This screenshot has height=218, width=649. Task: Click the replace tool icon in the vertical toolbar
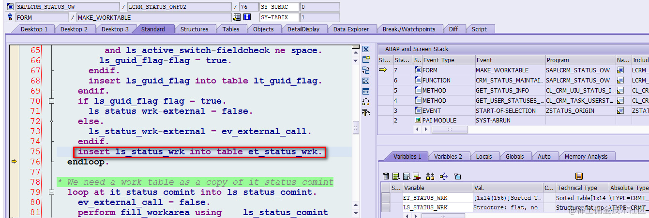point(366,70)
